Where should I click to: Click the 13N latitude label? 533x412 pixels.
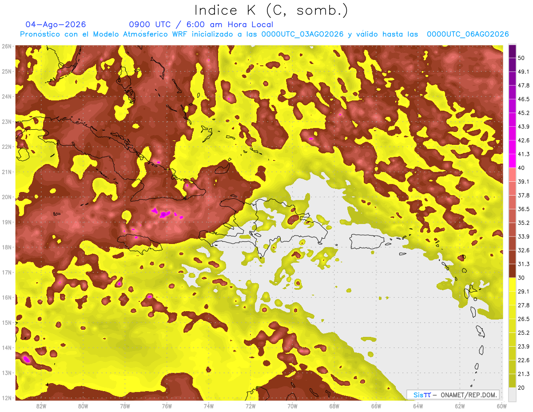[x=7, y=373]
